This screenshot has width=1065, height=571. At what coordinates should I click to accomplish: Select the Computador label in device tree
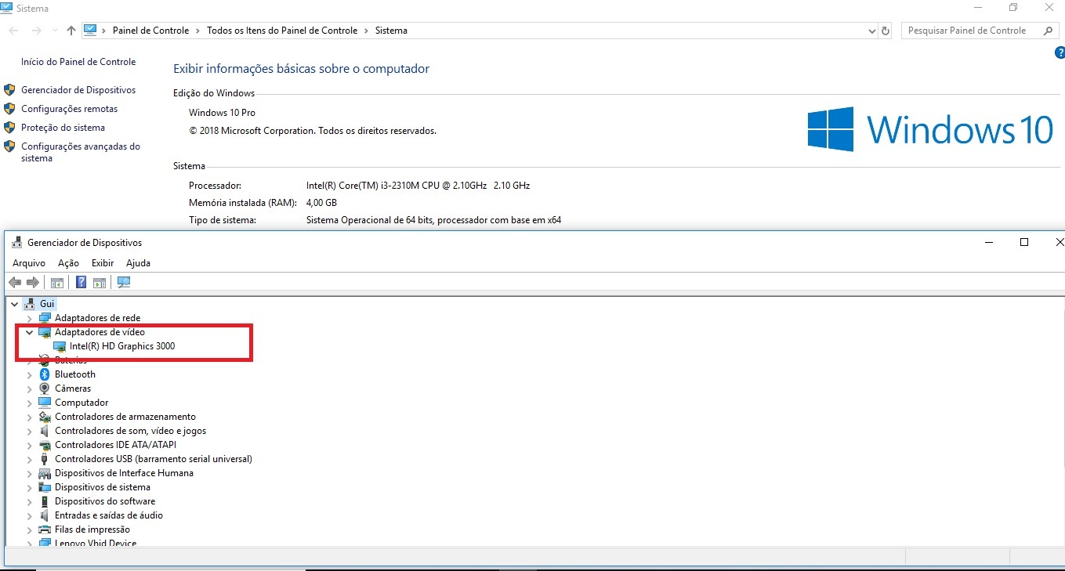[82, 403]
